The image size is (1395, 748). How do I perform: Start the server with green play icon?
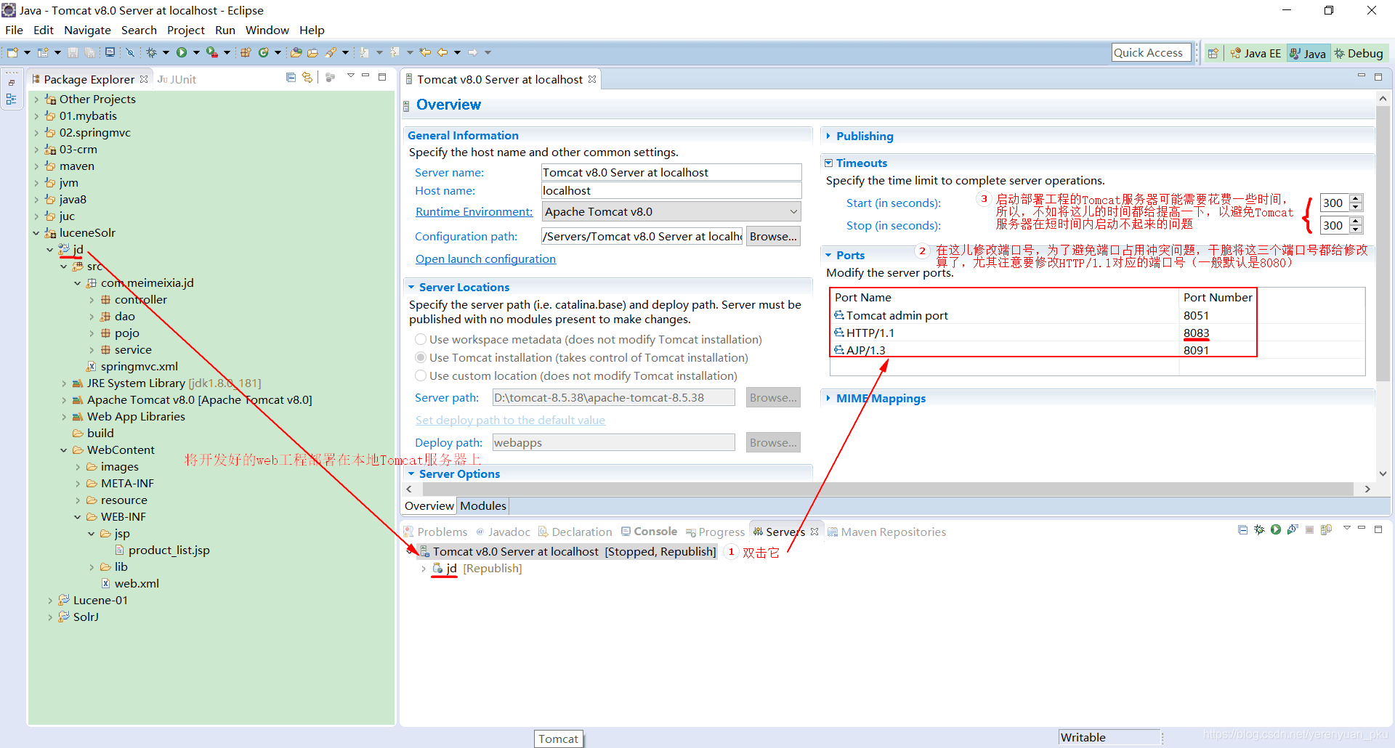1276,530
